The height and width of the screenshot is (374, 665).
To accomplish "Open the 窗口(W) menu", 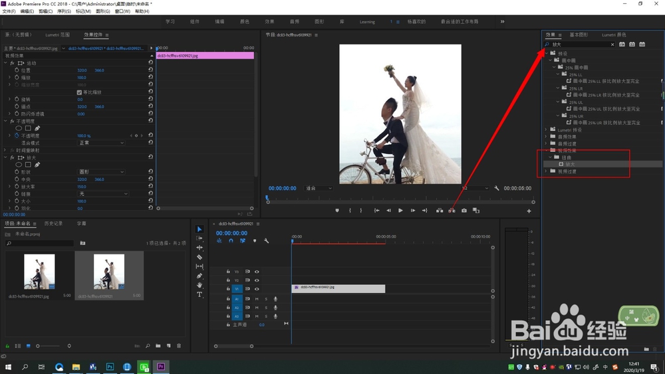I will pyautogui.click(x=122, y=11).
